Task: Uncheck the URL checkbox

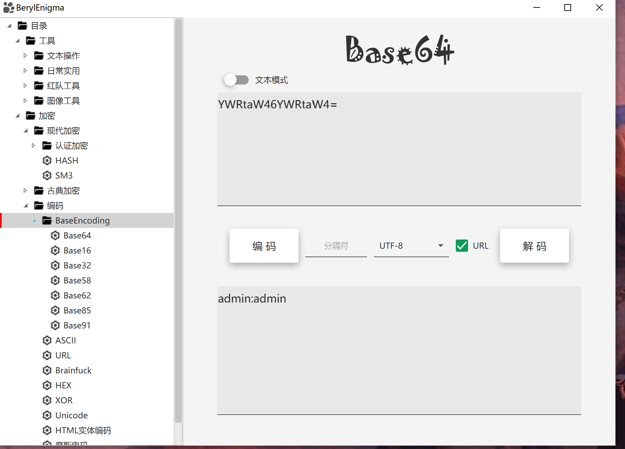Action: coord(462,246)
